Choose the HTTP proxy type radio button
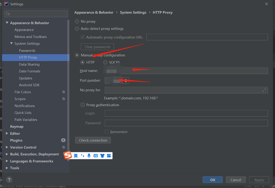 (82, 63)
